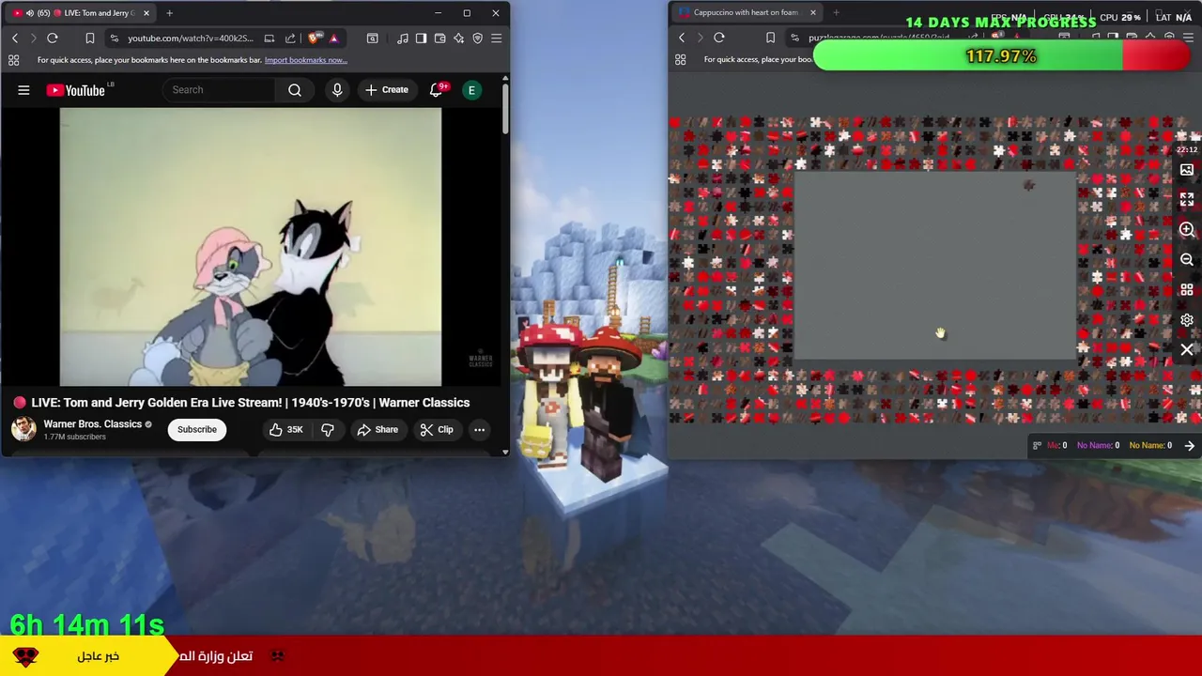The image size is (1202, 676).
Task: Open the YouTube Create button
Action: [387, 90]
